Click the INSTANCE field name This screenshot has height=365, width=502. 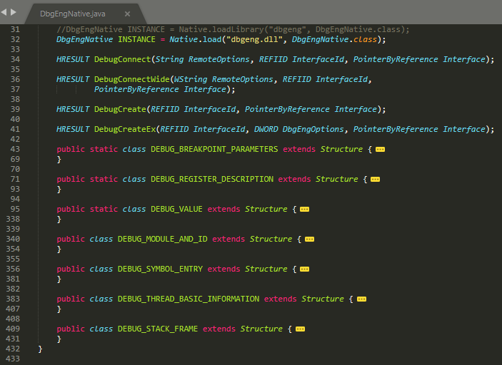tap(136, 39)
